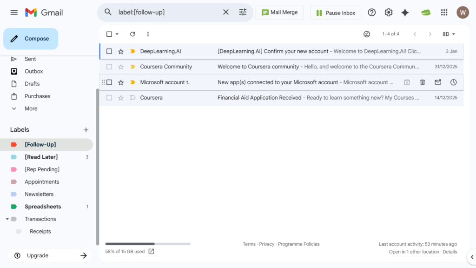Snooze the Microsoft account email

point(453,82)
